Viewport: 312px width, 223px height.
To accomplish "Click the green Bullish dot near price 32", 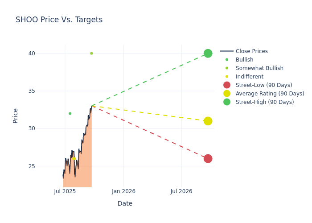I will [70, 114].
